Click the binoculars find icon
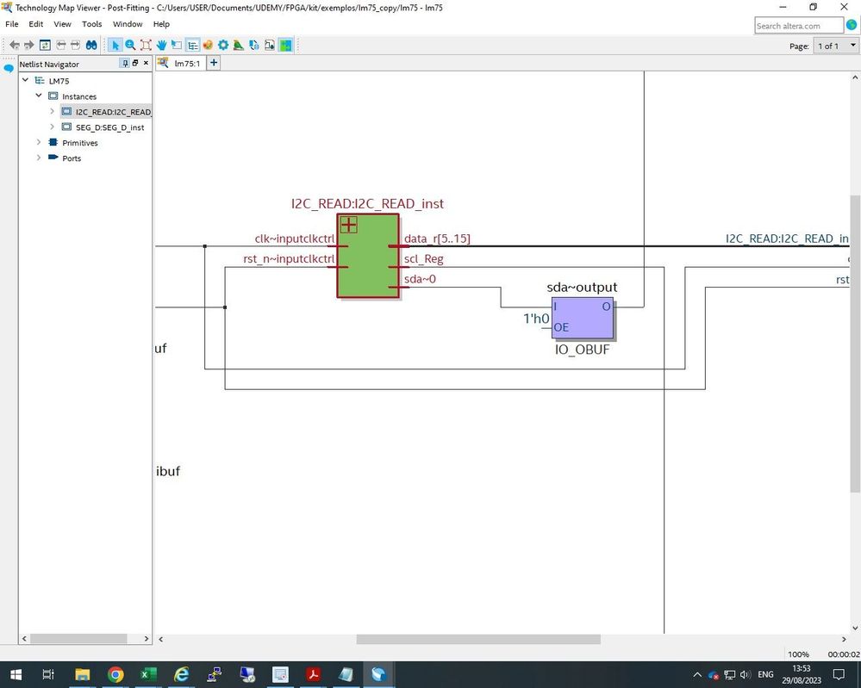 90,45
